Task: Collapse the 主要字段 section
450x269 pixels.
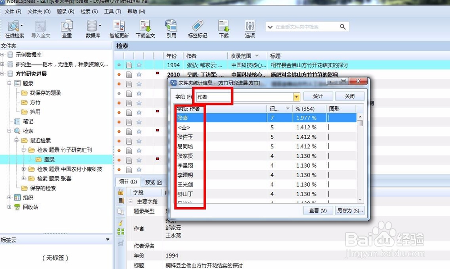Action: 130,201
